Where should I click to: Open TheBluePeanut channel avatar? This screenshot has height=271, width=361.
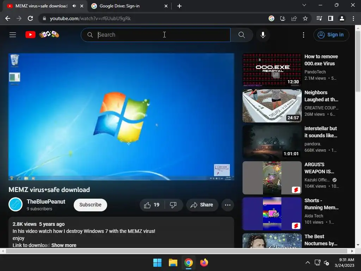(16, 204)
